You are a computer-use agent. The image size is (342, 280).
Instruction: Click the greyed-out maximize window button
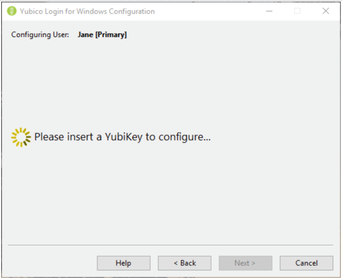(x=297, y=11)
